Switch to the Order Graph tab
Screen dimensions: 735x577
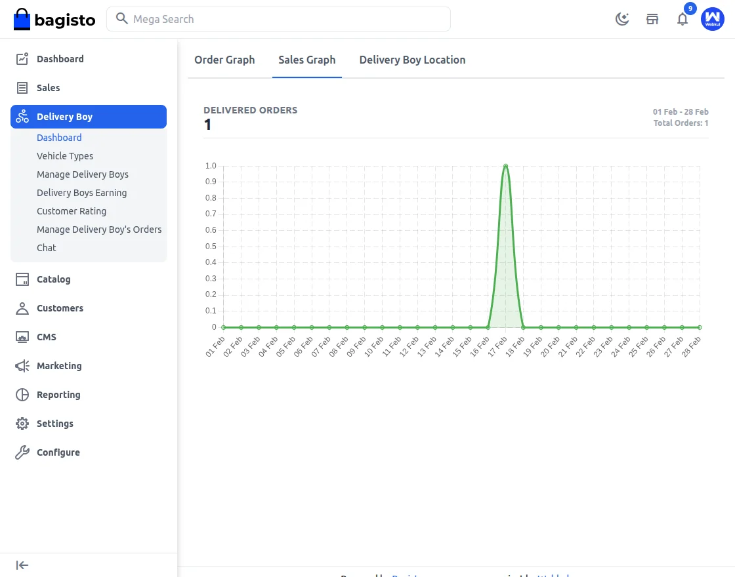pyautogui.click(x=224, y=60)
